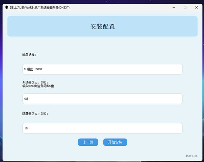
Task: Open the disk selection dropdown showing 100GB
Action: pyautogui.click(x=102, y=69)
